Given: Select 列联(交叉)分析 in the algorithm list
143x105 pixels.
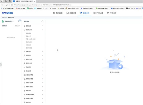Looking at the screenshot, I should (31, 39).
